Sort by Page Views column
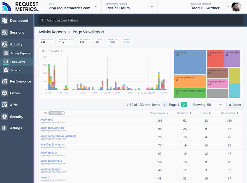247x183 pixels. pyautogui.click(x=159, y=113)
